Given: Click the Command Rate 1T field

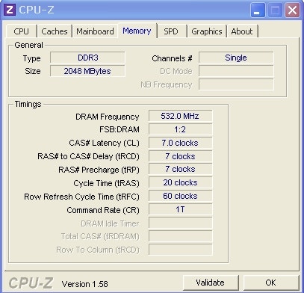Looking at the screenshot, I should tap(181, 209).
